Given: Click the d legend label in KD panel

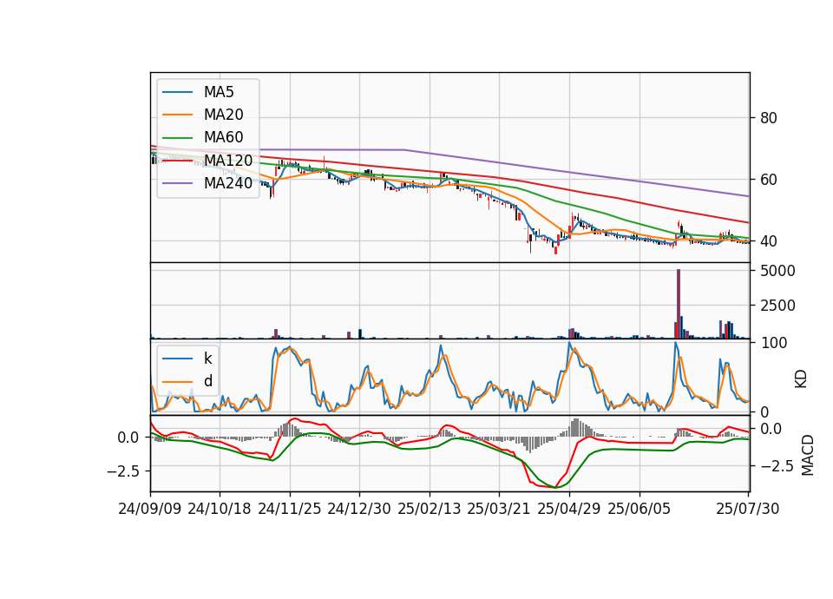Looking at the screenshot, I should pyautogui.click(x=208, y=380).
